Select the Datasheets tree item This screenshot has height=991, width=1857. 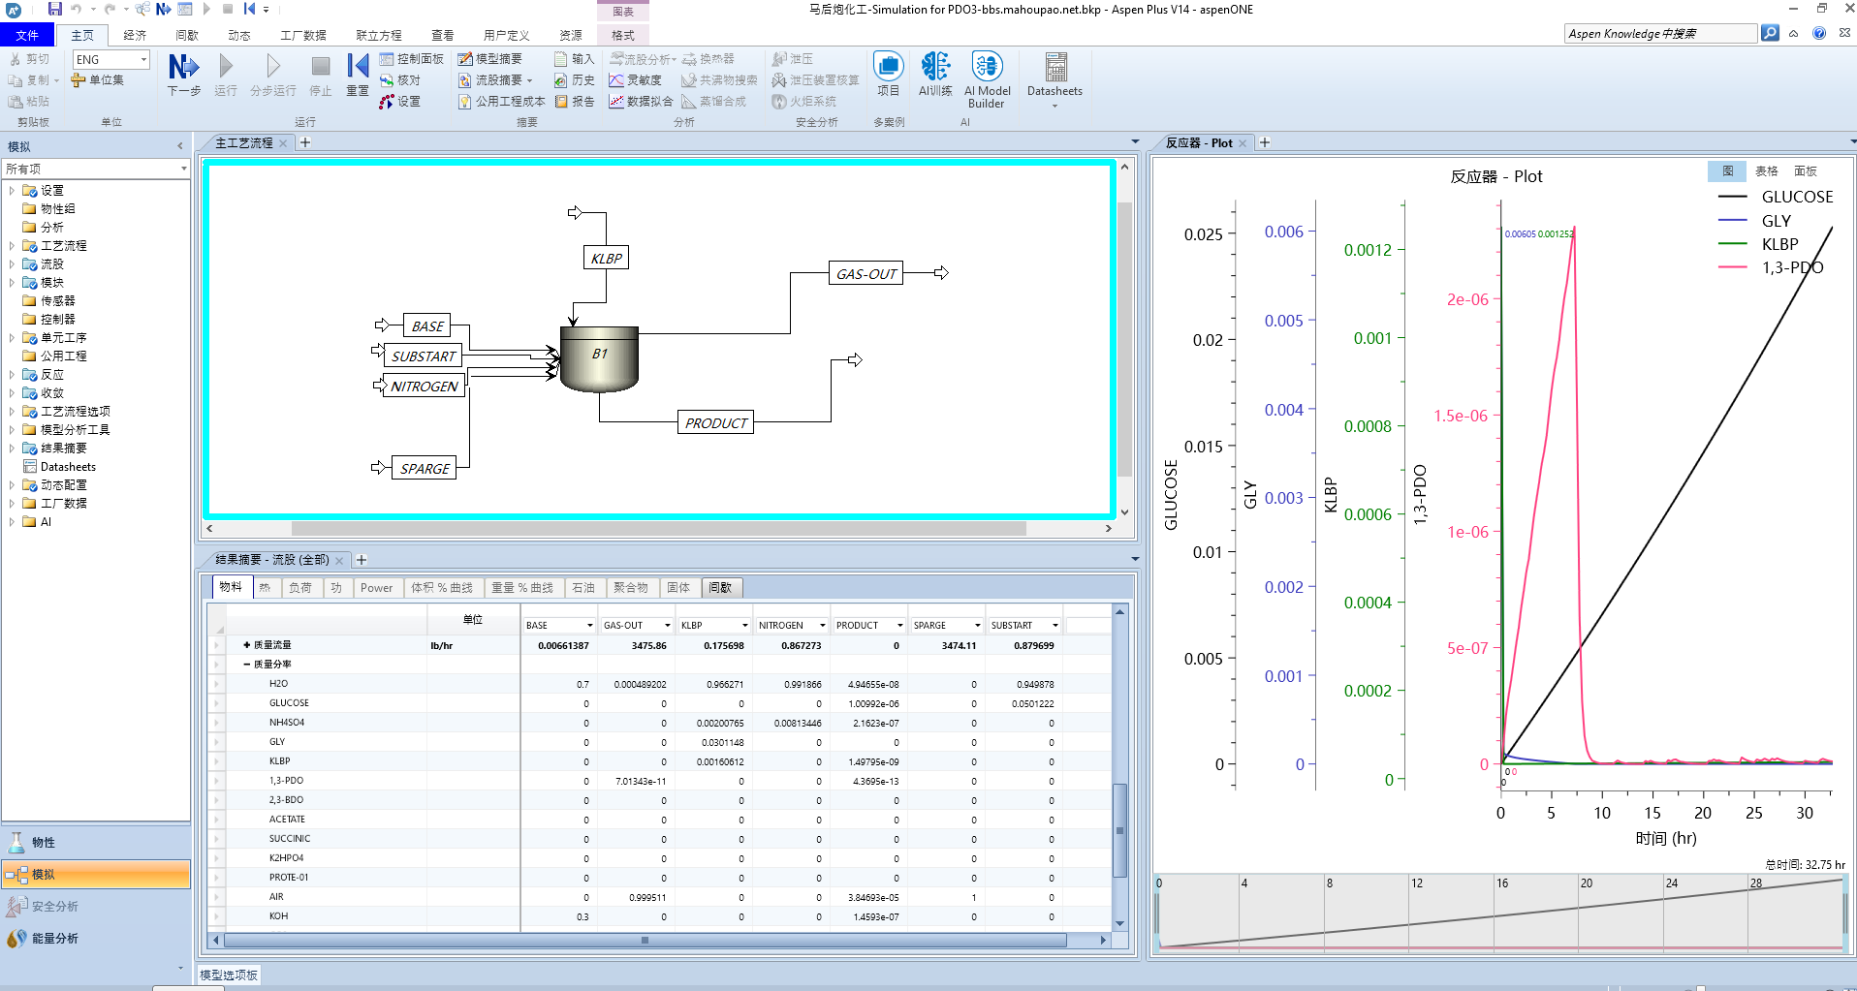[68, 467]
